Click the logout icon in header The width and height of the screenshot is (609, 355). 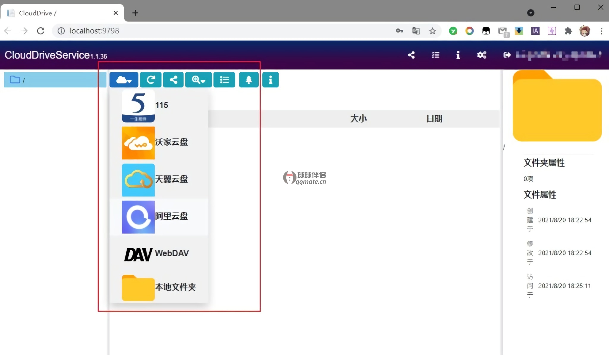pos(507,55)
